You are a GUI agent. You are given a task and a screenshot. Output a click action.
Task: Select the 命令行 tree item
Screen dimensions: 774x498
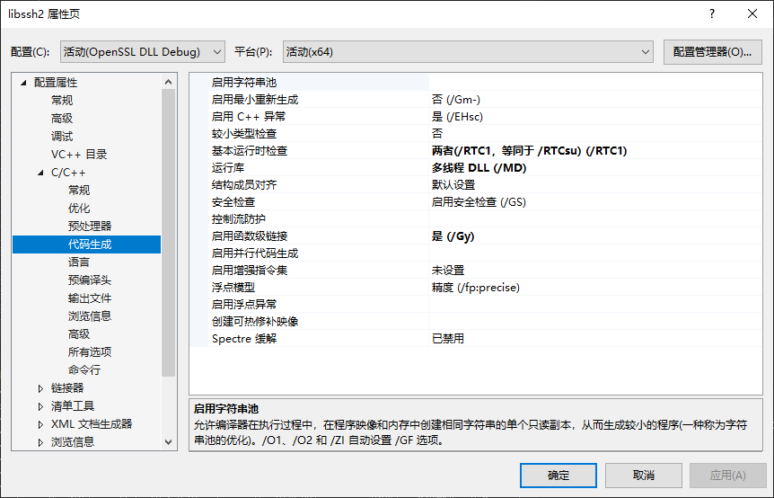tap(84, 369)
